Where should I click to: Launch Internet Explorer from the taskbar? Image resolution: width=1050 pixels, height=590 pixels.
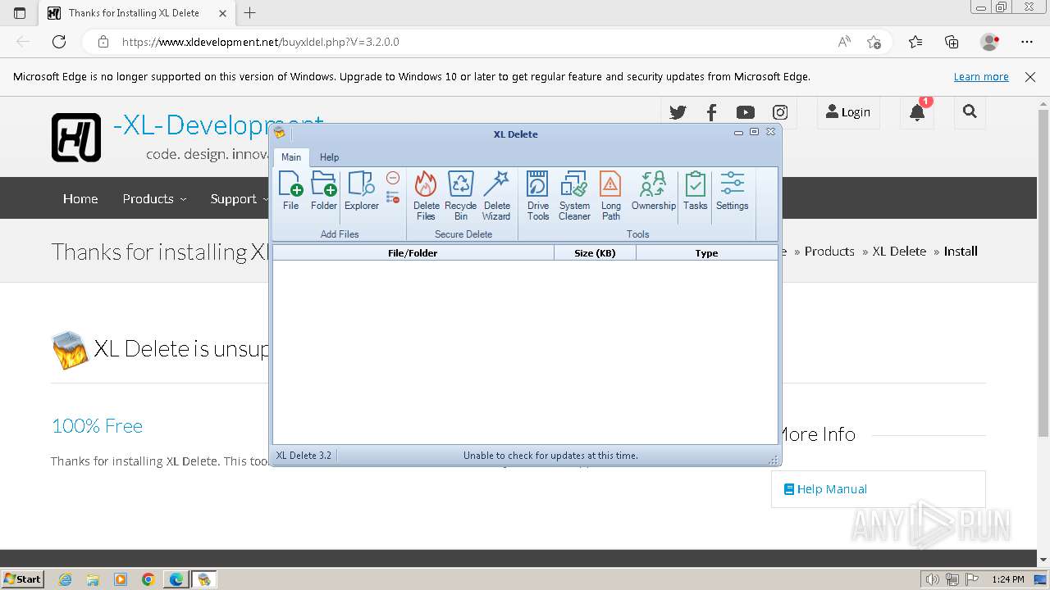[65, 579]
